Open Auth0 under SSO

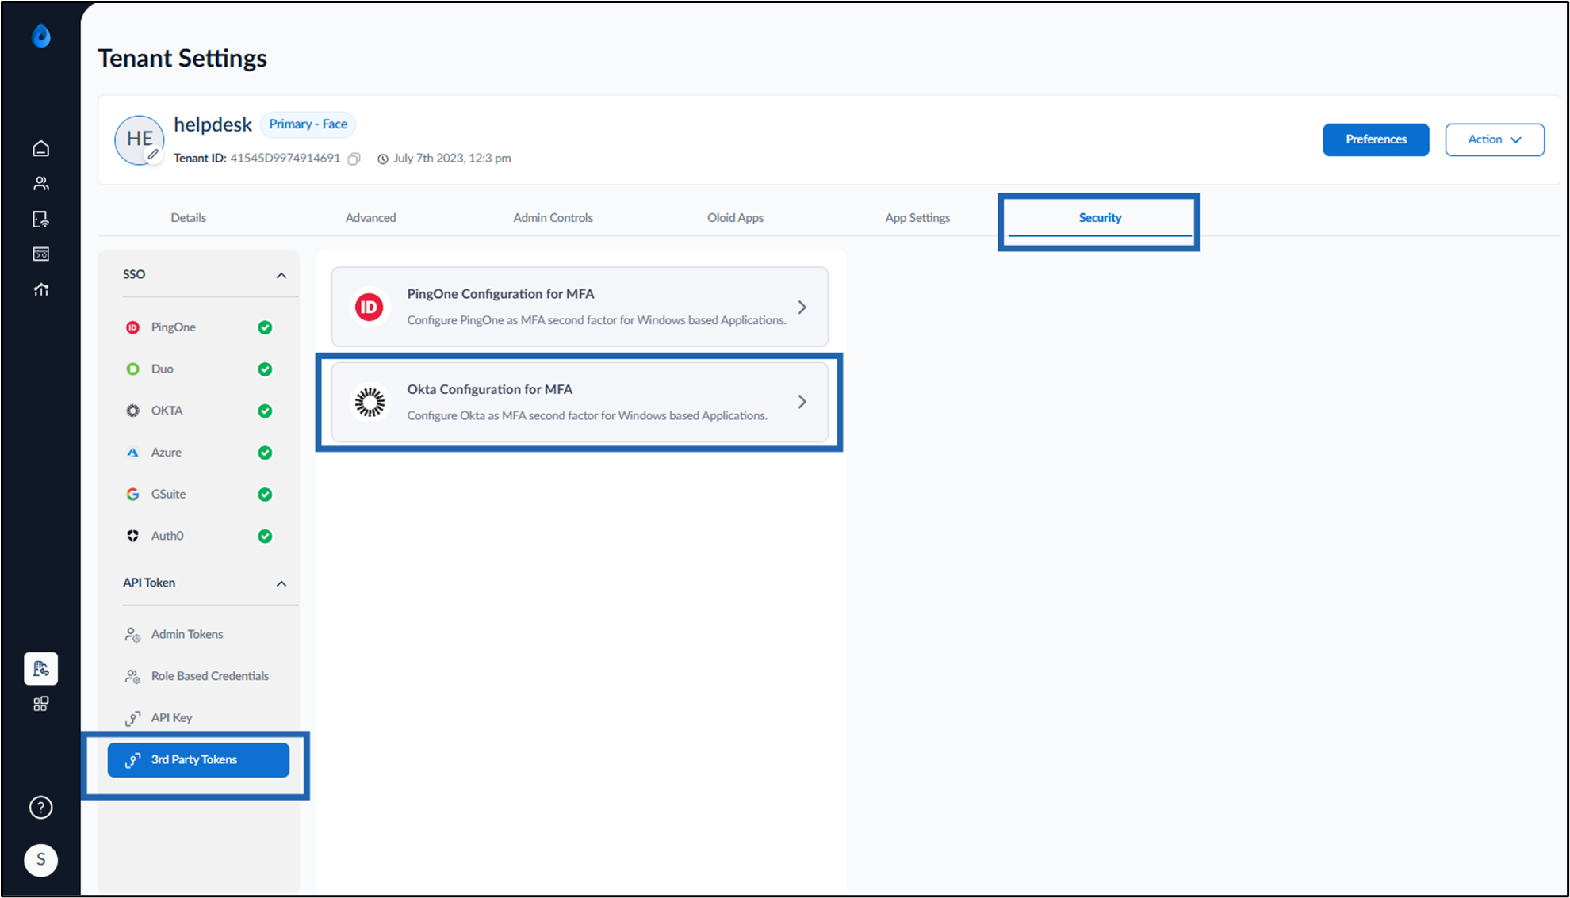(198, 536)
